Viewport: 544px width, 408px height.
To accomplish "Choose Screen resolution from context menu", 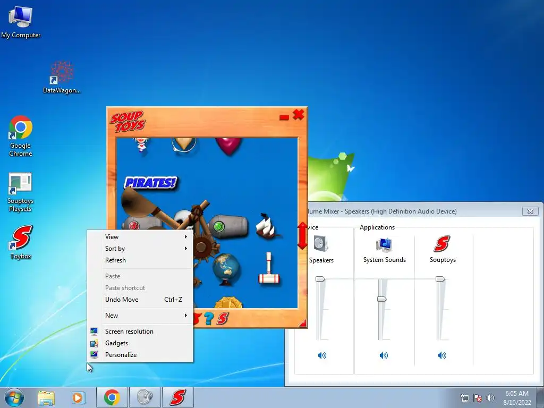I will tap(140, 331).
